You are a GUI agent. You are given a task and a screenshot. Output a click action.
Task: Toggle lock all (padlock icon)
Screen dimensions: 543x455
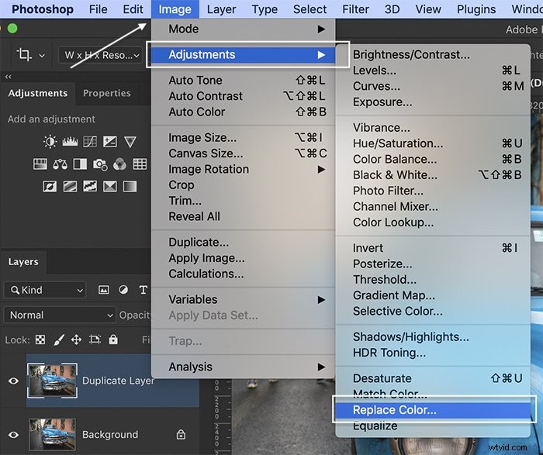click(x=113, y=340)
